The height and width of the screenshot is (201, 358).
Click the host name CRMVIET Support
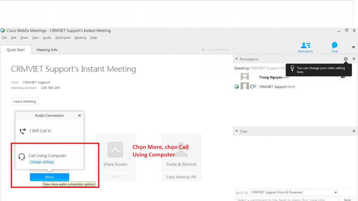pyautogui.click(x=36, y=82)
